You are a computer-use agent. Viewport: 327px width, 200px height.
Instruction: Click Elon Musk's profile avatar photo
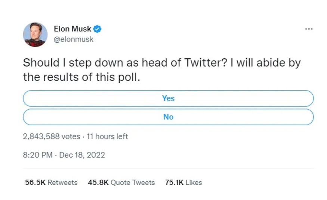point(35,34)
